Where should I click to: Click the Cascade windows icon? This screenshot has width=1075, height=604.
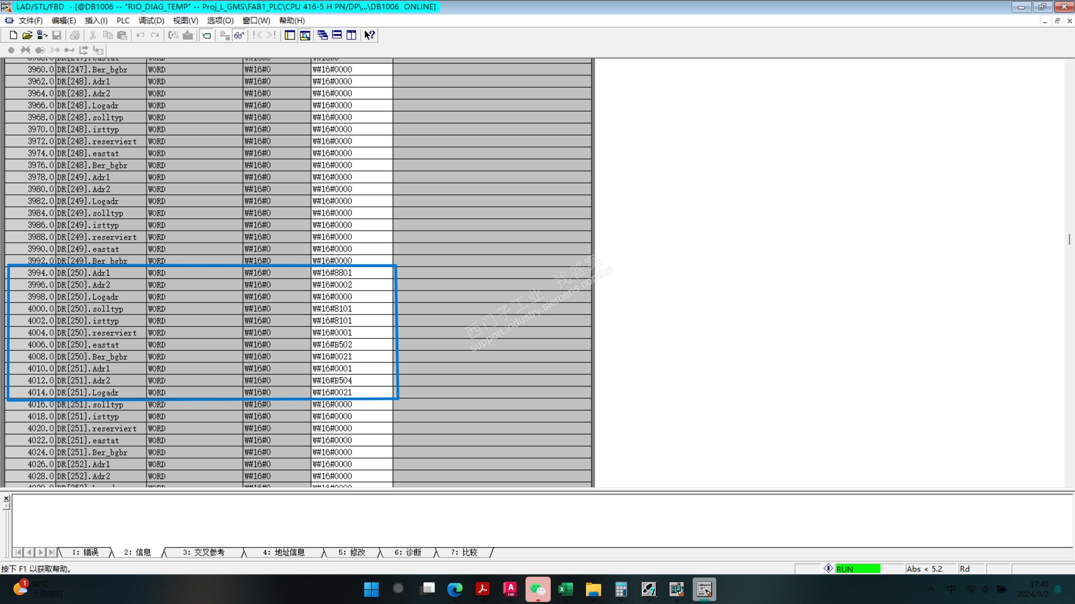pyautogui.click(x=322, y=35)
